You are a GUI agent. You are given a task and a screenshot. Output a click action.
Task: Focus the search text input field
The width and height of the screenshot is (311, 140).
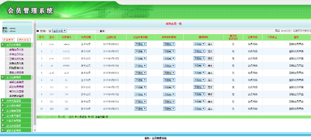(82, 31)
